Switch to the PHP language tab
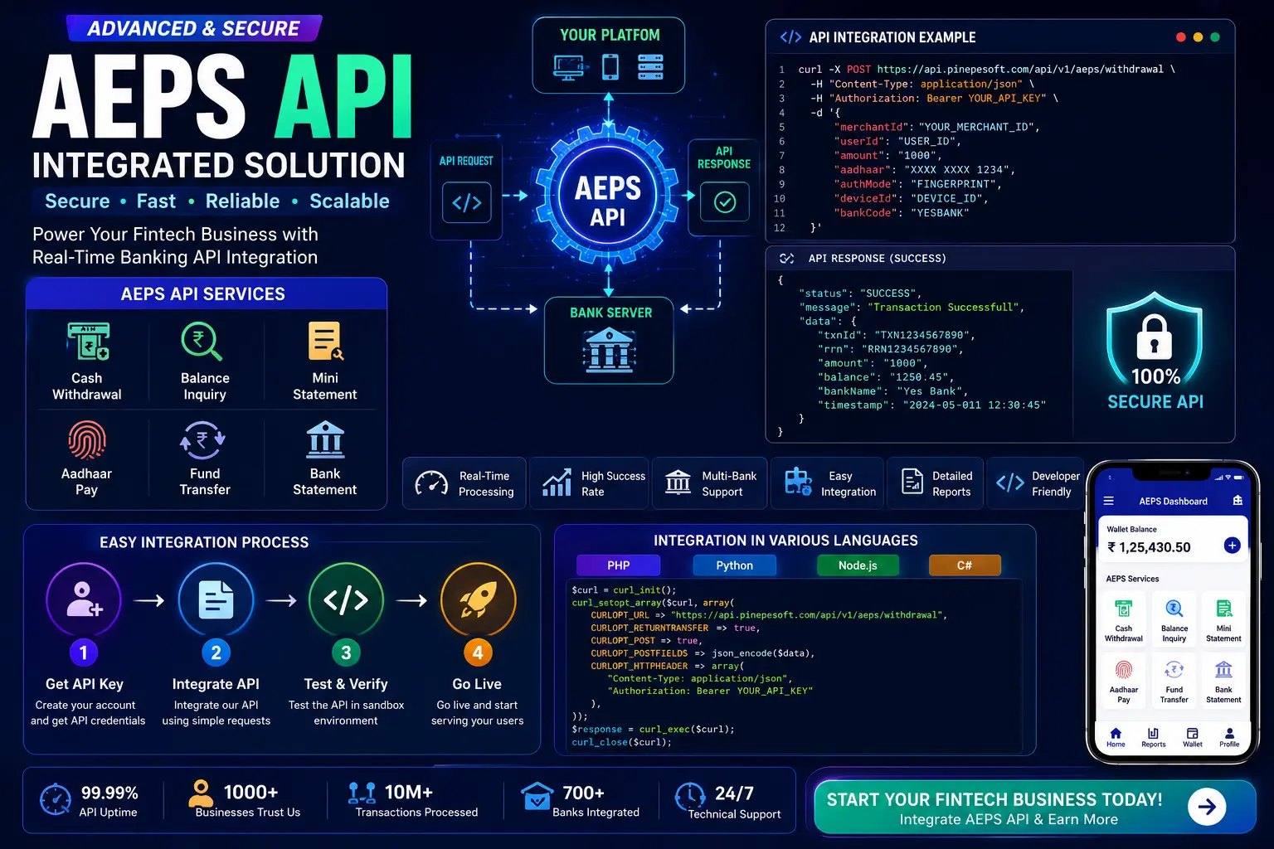The height and width of the screenshot is (849, 1274). click(x=618, y=565)
